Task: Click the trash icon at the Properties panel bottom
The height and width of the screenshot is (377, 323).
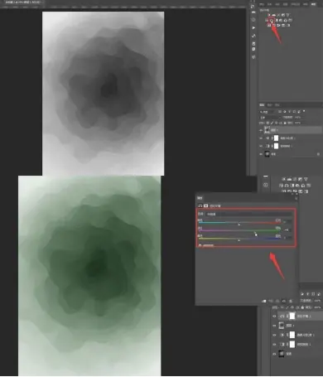Action: (291, 301)
